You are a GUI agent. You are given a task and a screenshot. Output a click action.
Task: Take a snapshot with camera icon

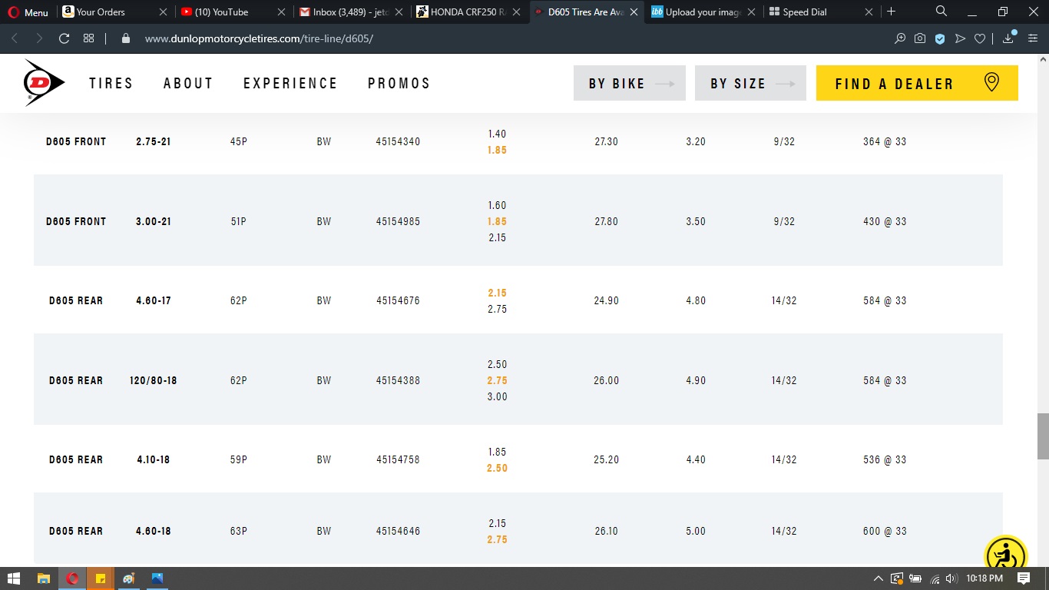[x=920, y=38]
